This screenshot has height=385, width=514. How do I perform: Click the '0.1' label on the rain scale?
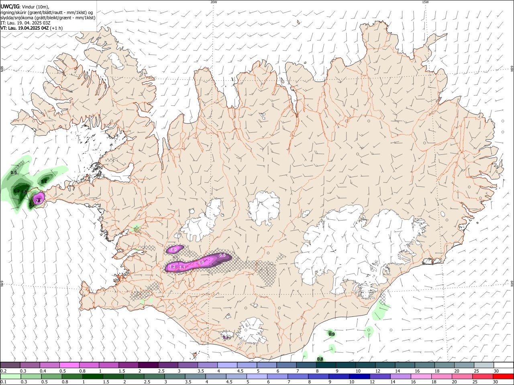[3, 382]
